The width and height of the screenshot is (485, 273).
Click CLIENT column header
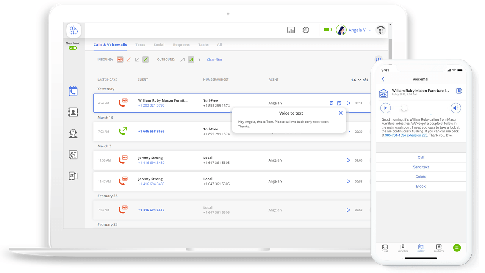tap(143, 80)
